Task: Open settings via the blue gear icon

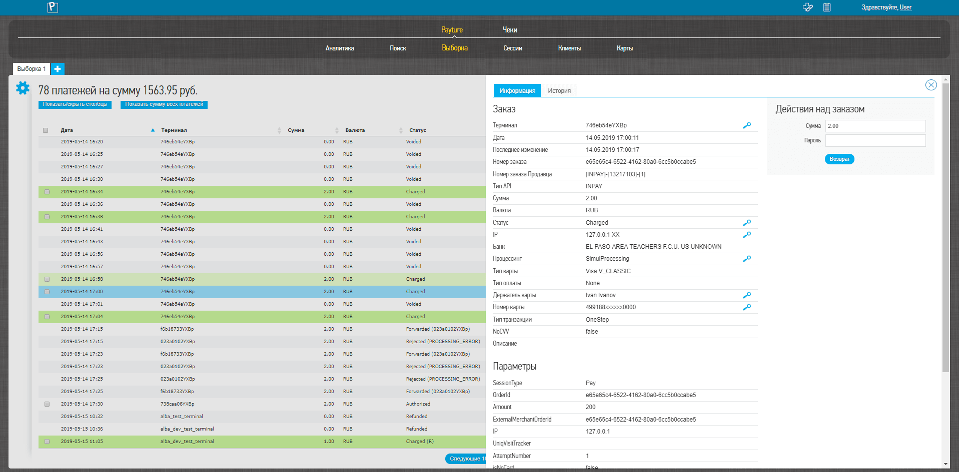Action: pyautogui.click(x=23, y=88)
